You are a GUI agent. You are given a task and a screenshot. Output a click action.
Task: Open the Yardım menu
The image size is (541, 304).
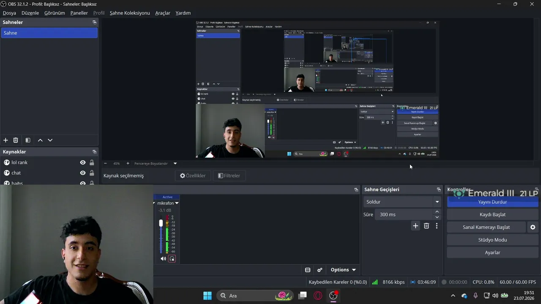183,13
